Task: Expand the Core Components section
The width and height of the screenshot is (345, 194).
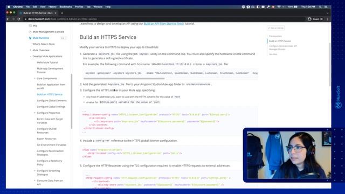Action: pos(34,78)
